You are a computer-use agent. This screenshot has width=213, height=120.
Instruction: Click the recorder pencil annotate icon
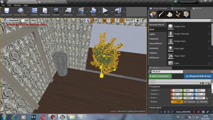pos(208,112)
